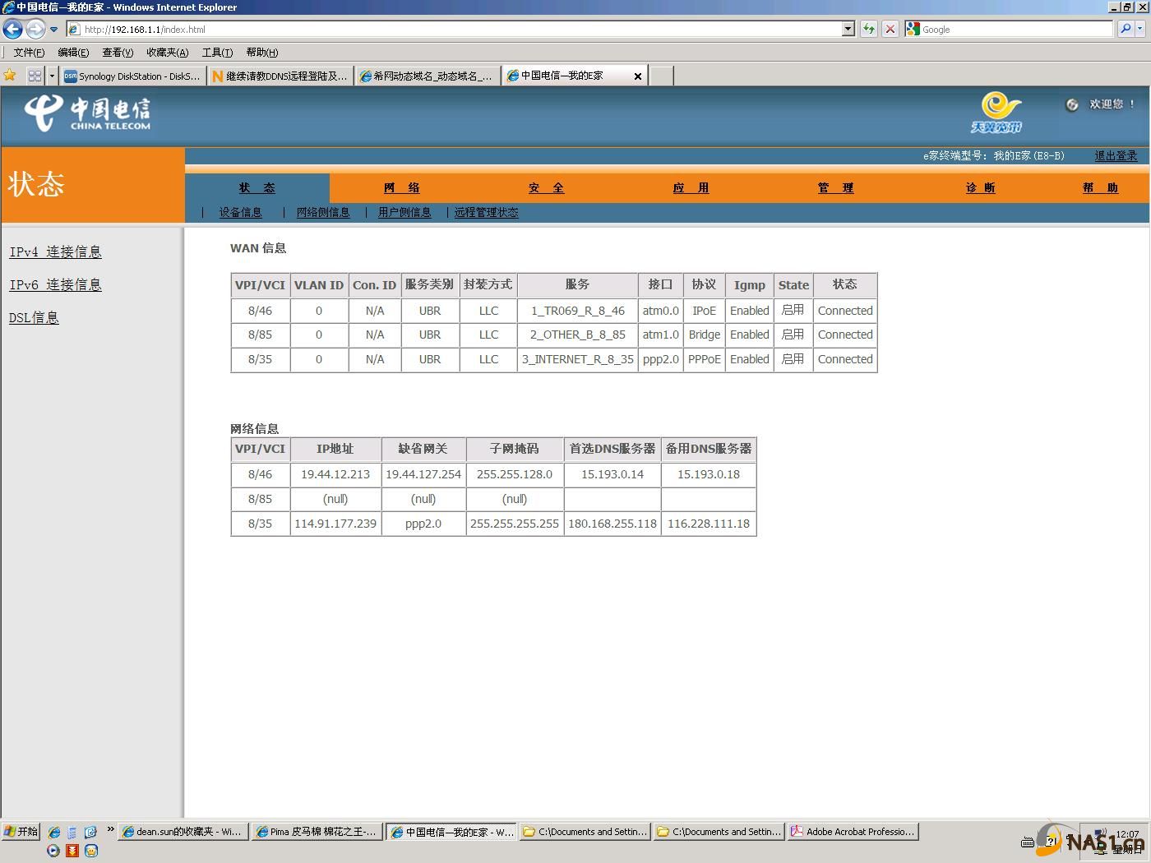Click the Google search provider icon
Image resolution: width=1151 pixels, height=863 pixels.
click(913, 29)
